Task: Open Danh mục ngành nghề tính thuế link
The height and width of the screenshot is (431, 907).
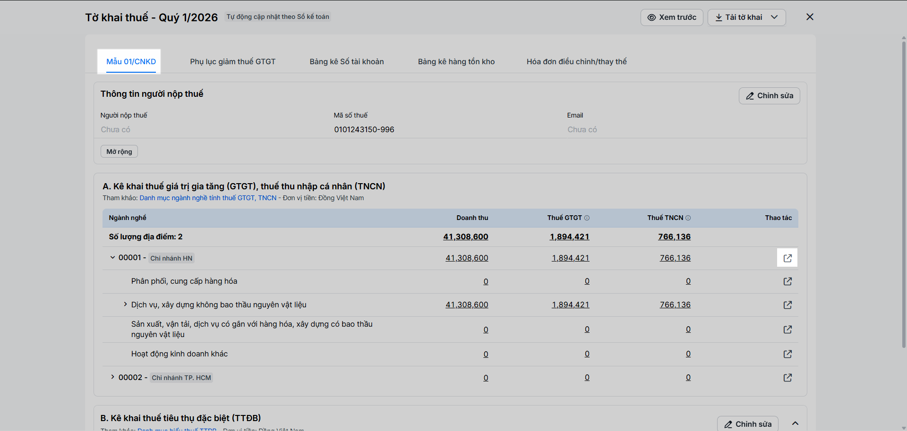Action: click(x=208, y=198)
